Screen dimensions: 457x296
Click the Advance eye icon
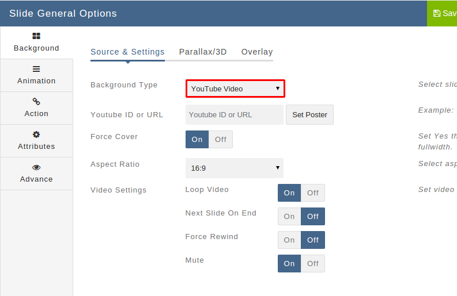pos(36,167)
